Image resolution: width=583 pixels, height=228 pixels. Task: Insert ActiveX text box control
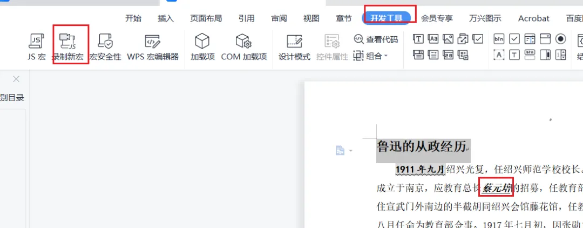click(514, 55)
